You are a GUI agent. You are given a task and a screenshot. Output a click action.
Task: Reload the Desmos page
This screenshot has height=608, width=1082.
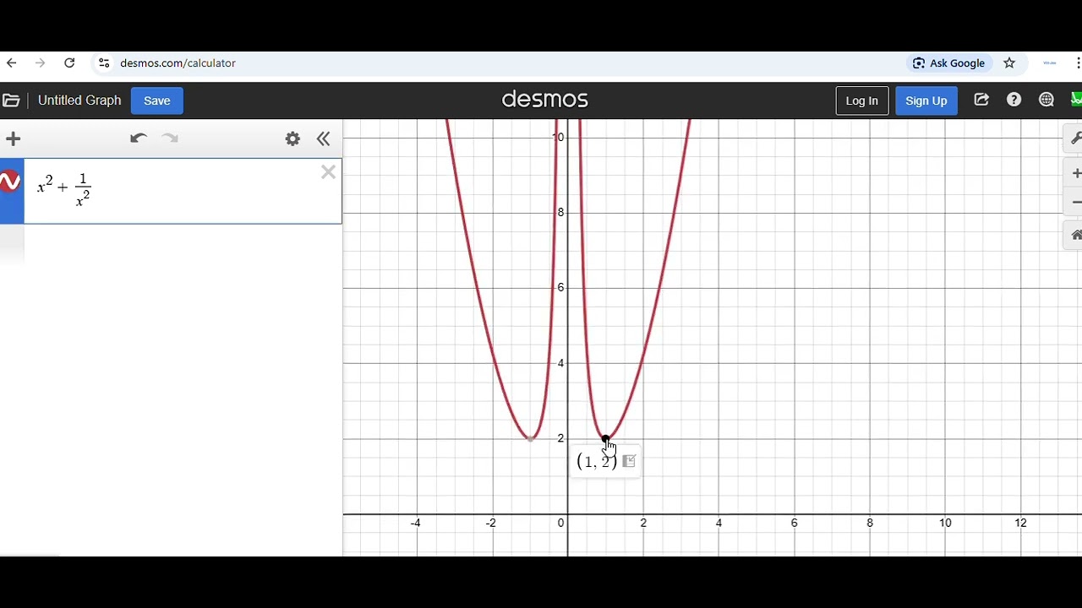[x=70, y=63]
